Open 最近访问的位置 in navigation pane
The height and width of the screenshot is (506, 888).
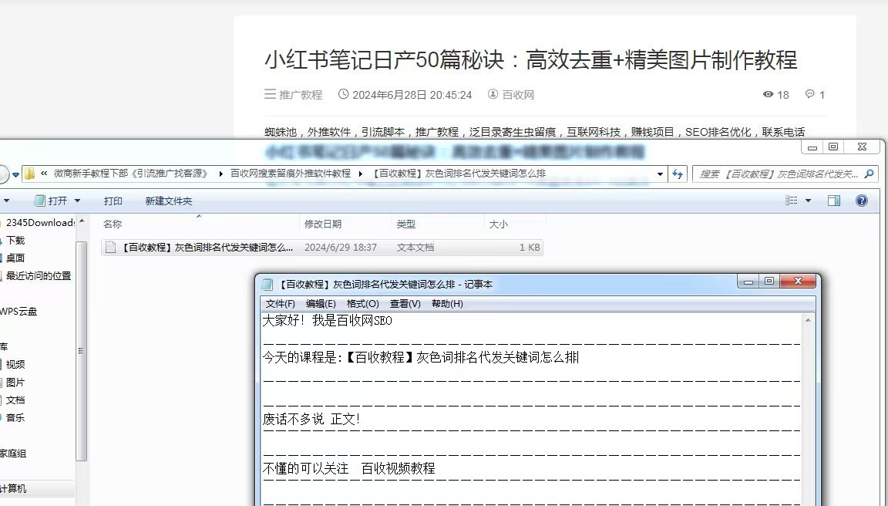click(x=39, y=275)
